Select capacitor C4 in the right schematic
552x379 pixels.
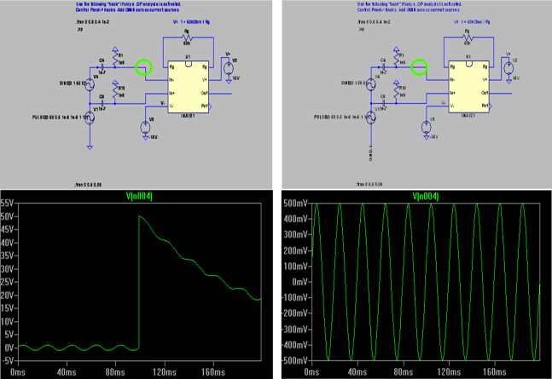tap(383, 66)
